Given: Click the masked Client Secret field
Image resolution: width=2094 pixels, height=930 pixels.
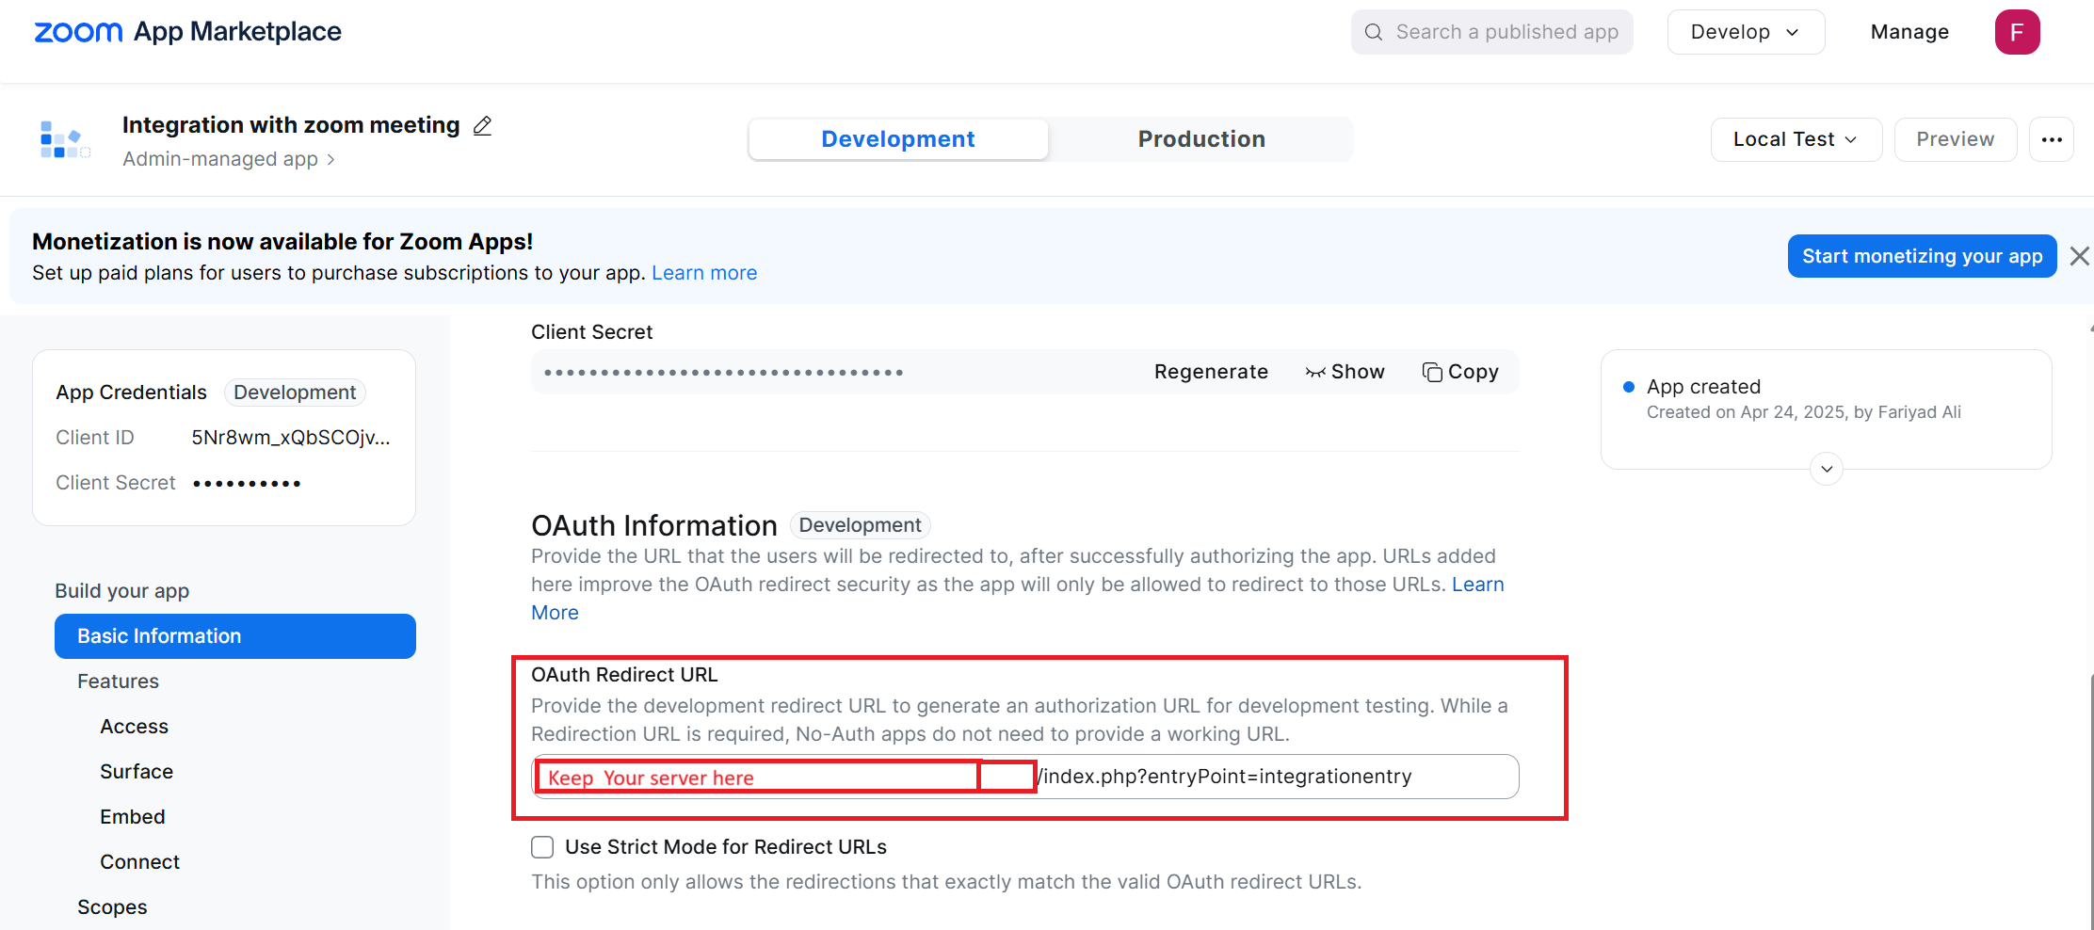Looking at the screenshot, I should tap(1024, 372).
